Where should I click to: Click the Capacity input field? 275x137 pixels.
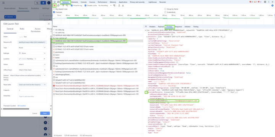tap(32, 90)
